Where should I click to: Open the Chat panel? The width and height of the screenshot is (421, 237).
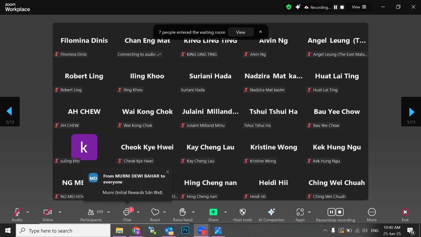coord(127,215)
